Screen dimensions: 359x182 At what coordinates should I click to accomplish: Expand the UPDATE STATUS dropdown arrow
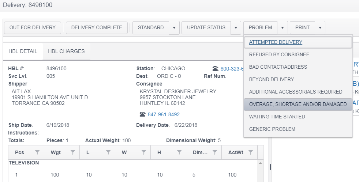(236, 28)
